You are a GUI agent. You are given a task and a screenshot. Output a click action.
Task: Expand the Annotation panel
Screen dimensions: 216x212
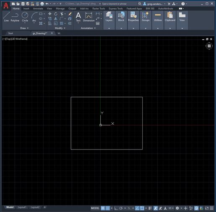tap(88, 28)
